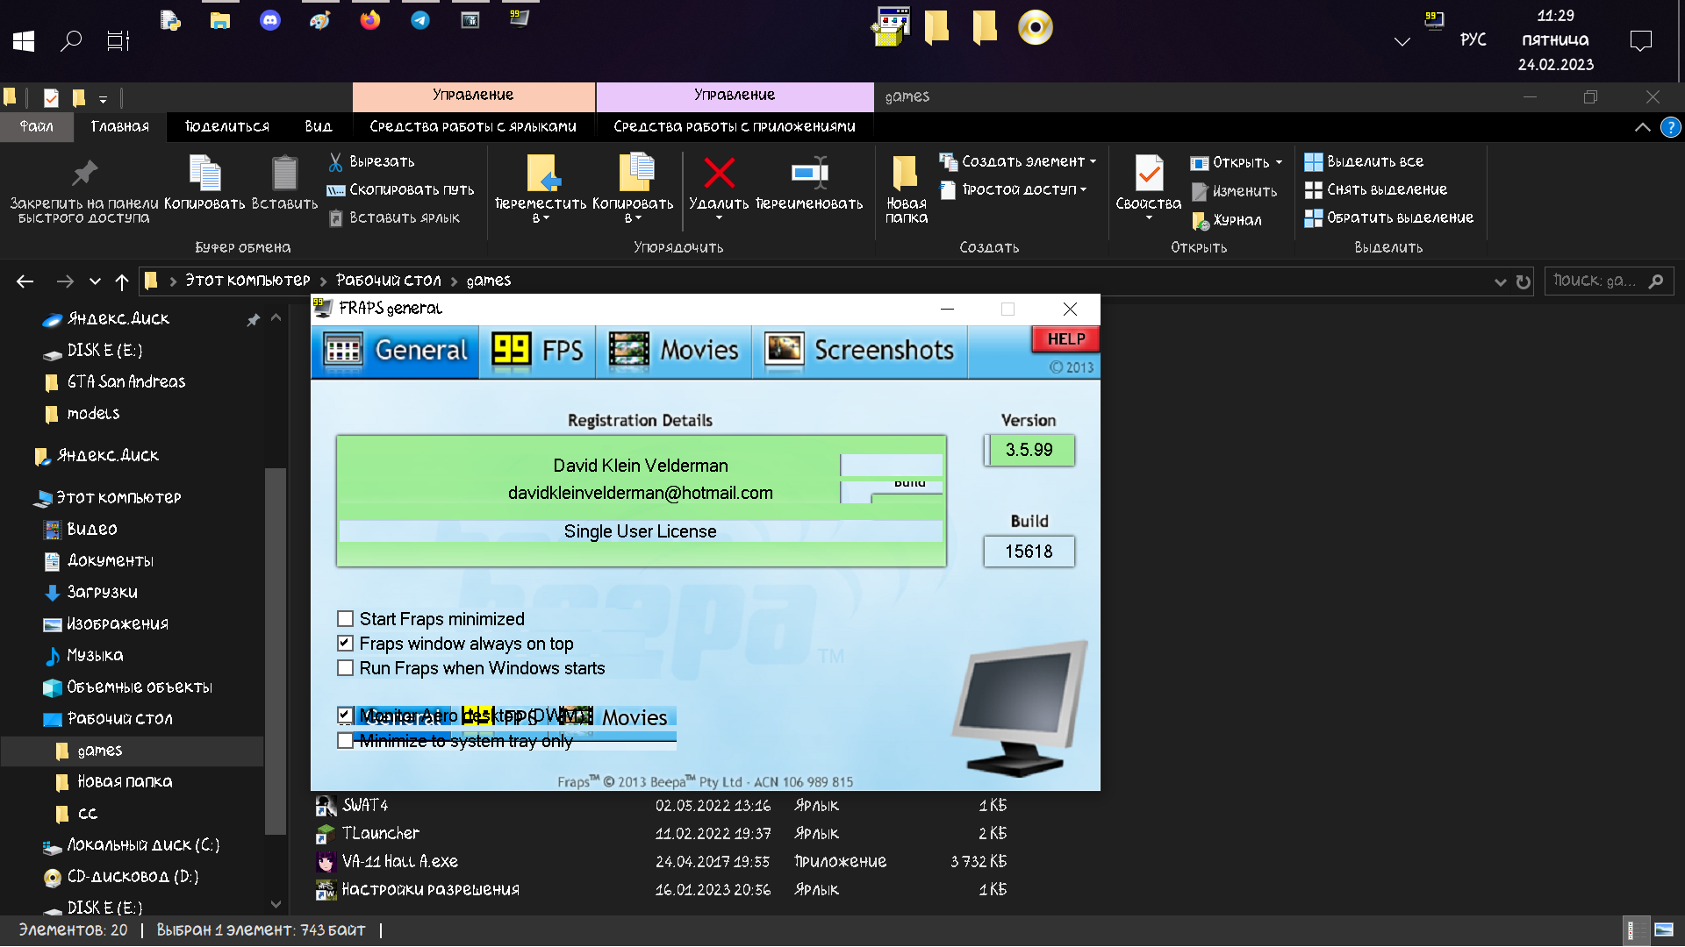
Task: Click the red Delete (Удалить) icon
Action: (x=719, y=173)
